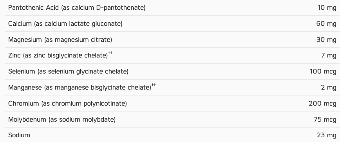Click Zinc (as zinc bisglycinate chelate) label

[58, 56]
